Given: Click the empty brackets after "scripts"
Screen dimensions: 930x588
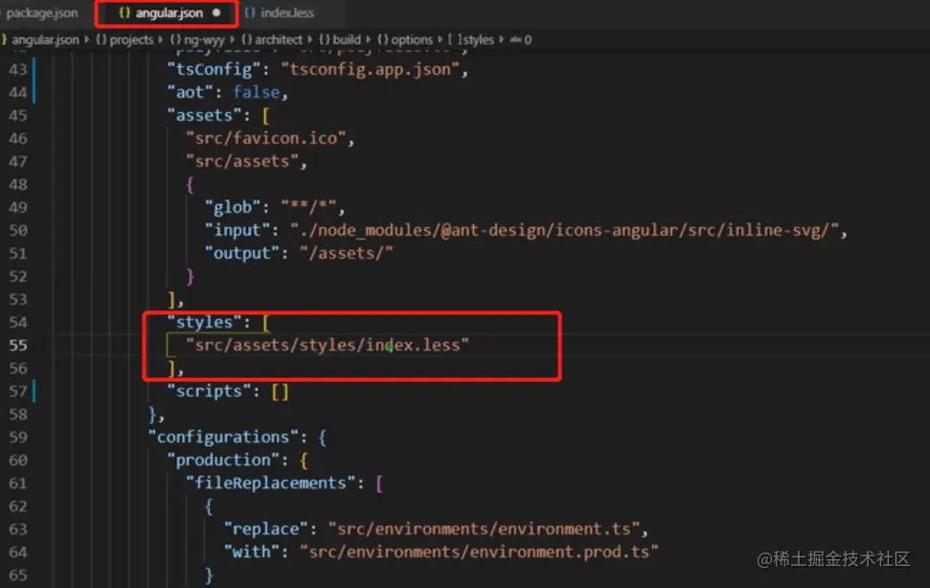Looking at the screenshot, I should [280, 392].
